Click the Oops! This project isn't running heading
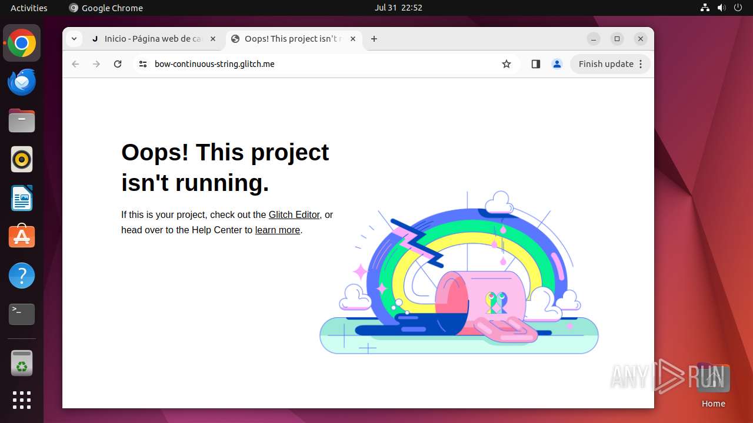 pyautogui.click(x=225, y=167)
